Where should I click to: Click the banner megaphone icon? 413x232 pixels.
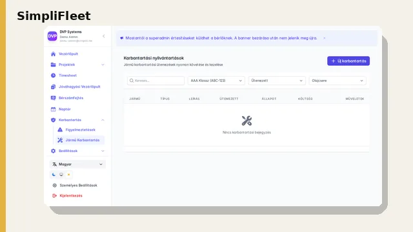122,38
